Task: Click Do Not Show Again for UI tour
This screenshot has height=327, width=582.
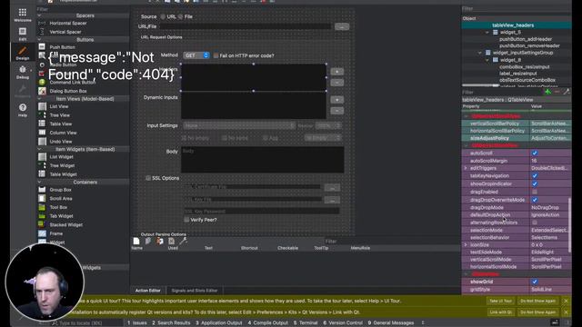Action: tap(537, 301)
